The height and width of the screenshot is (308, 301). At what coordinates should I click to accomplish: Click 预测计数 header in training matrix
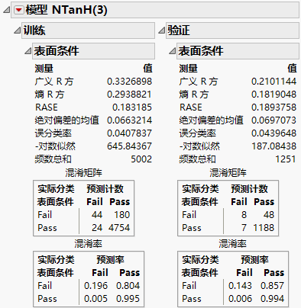(105, 189)
